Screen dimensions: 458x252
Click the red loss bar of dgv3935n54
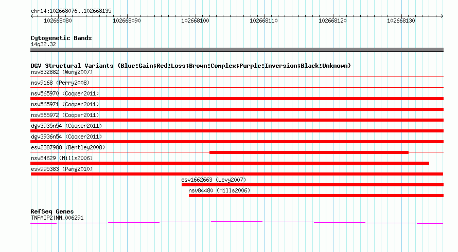click(237, 131)
